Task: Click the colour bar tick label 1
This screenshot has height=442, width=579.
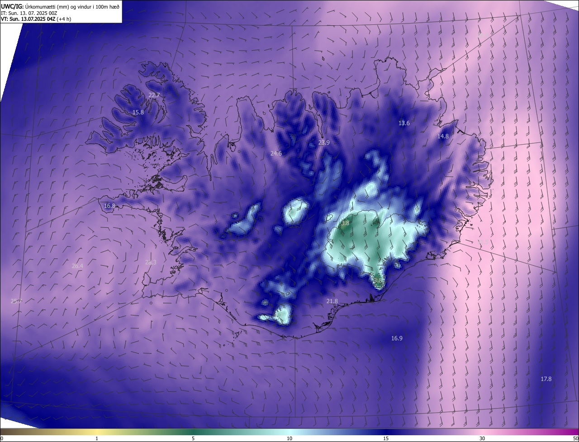Action: pos(97,439)
